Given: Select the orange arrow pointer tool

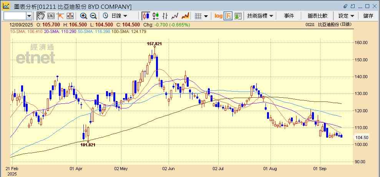Looking at the screenshot, I should tap(60, 16).
